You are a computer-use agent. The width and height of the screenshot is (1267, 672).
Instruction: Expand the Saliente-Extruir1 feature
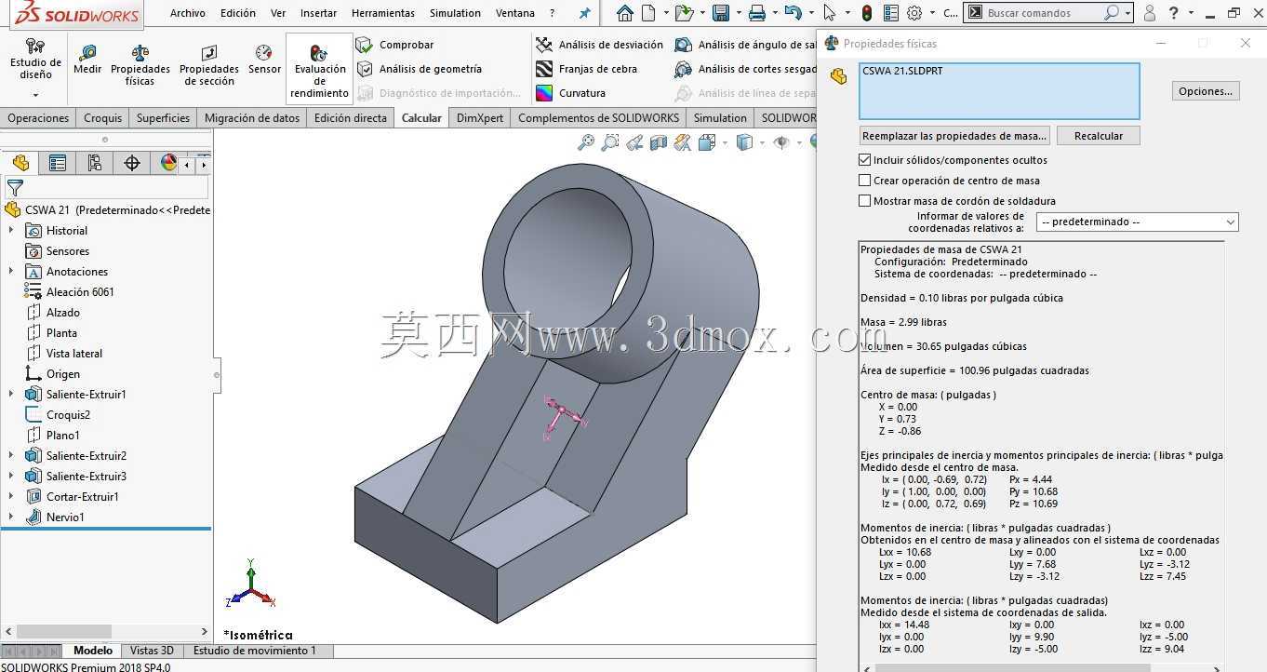(x=11, y=395)
